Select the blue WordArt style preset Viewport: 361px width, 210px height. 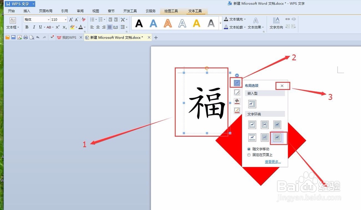153,22
